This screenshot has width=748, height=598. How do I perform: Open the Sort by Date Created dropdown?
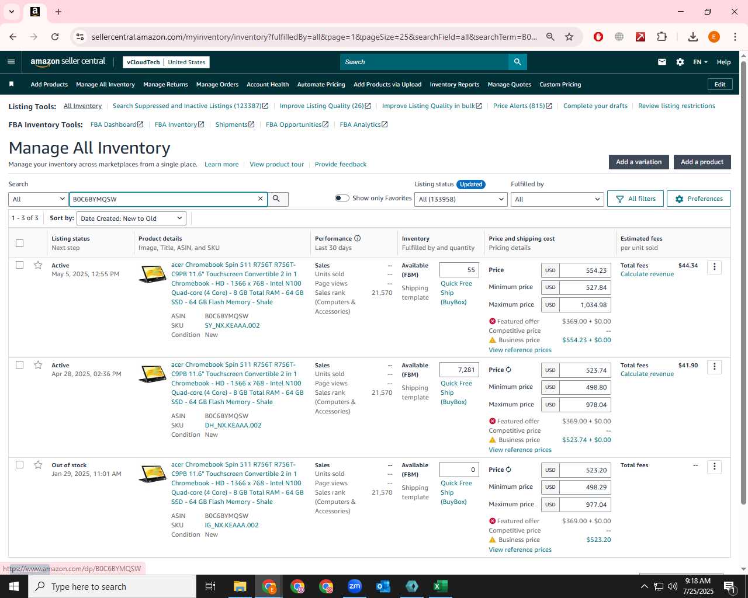pos(131,218)
